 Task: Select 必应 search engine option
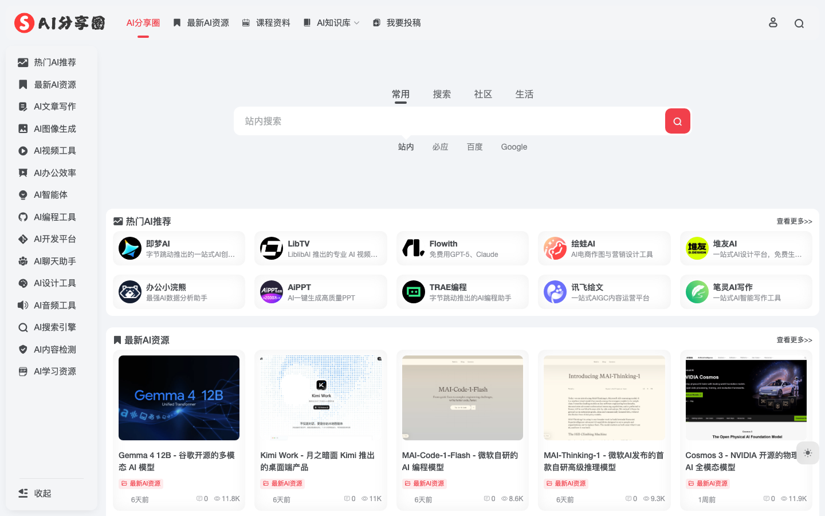point(441,147)
